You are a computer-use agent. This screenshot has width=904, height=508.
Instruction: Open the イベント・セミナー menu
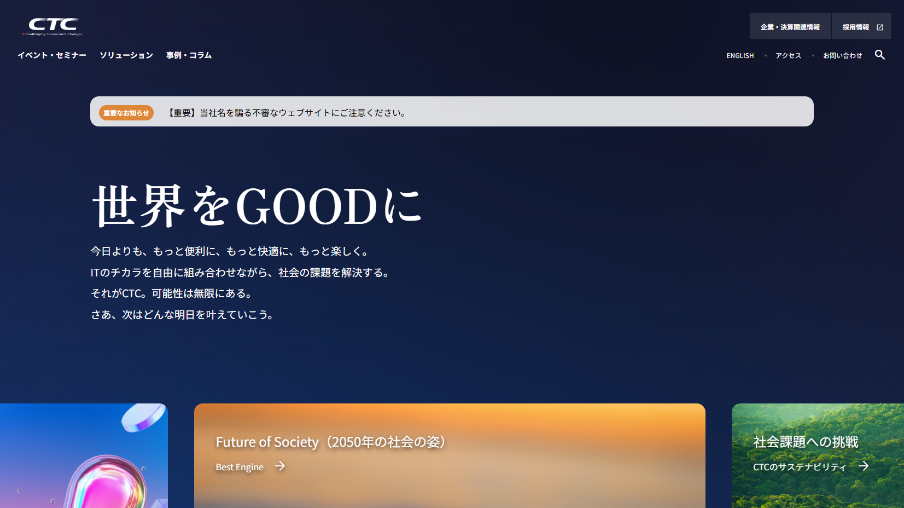click(x=52, y=55)
